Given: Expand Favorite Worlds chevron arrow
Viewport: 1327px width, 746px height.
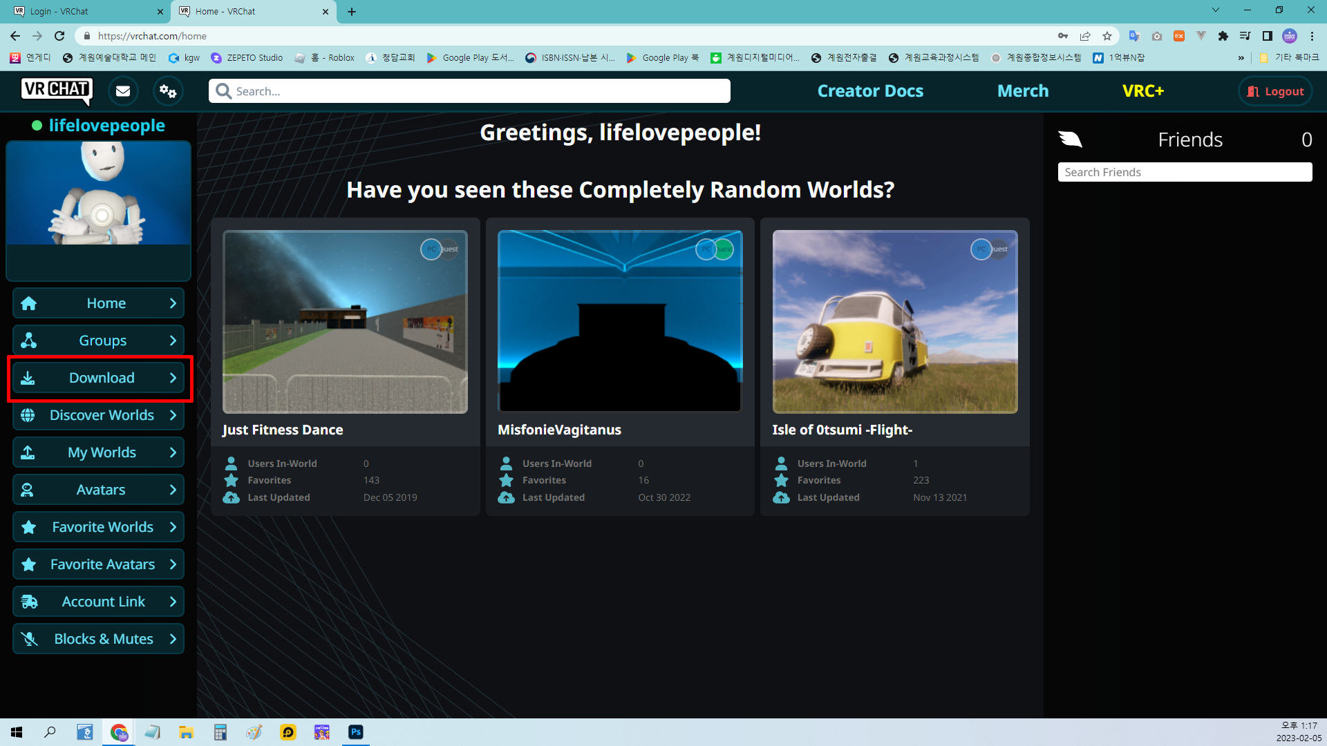Looking at the screenshot, I should 173,527.
